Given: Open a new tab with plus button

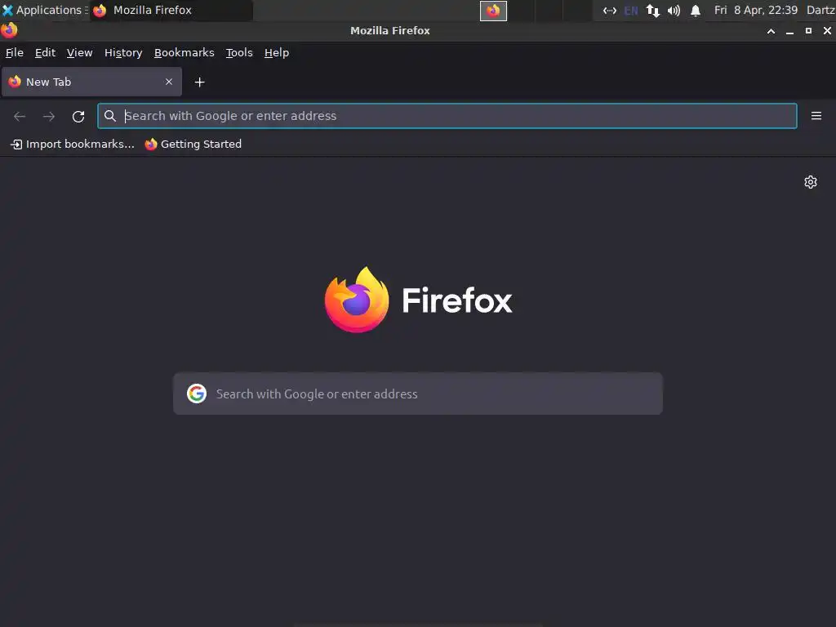Looking at the screenshot, I should (199, 82).
